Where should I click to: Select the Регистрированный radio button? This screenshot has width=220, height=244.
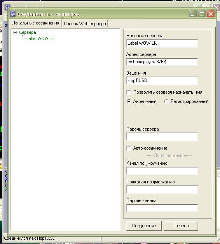pos(166,101)
